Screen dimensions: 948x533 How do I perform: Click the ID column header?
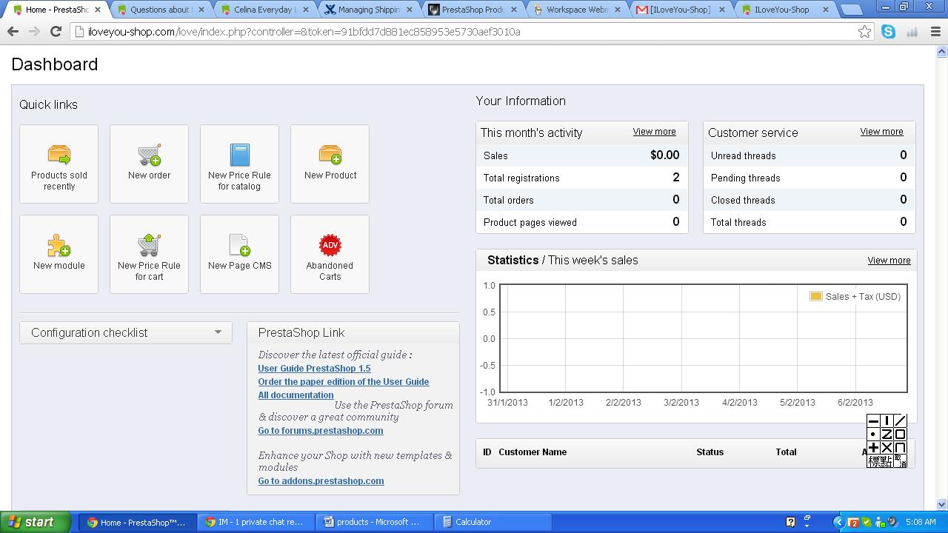pos(487,452)
